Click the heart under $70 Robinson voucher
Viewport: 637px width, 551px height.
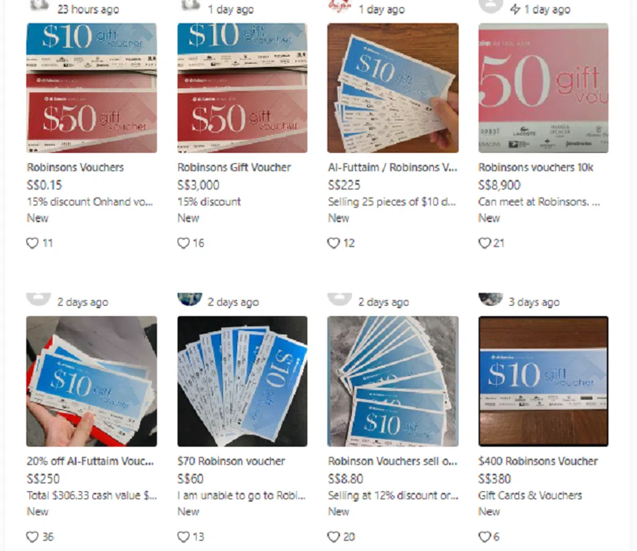tap(183, 537)
